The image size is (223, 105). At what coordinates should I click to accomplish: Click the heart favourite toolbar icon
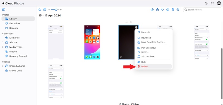[x=162, y=10]
